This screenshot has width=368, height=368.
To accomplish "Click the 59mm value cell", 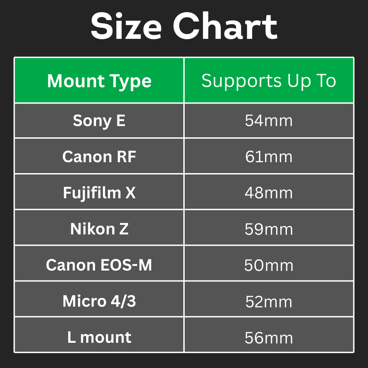I will point(269,229).
